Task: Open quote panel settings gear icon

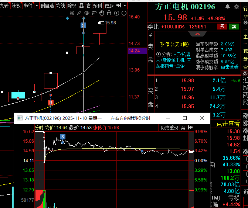Action: [x=237, y=7]
